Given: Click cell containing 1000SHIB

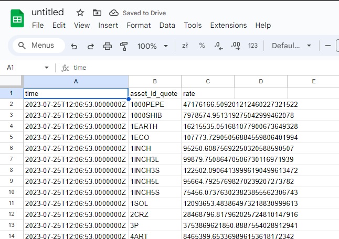Looking at the screenshot, I should [155, 115].
